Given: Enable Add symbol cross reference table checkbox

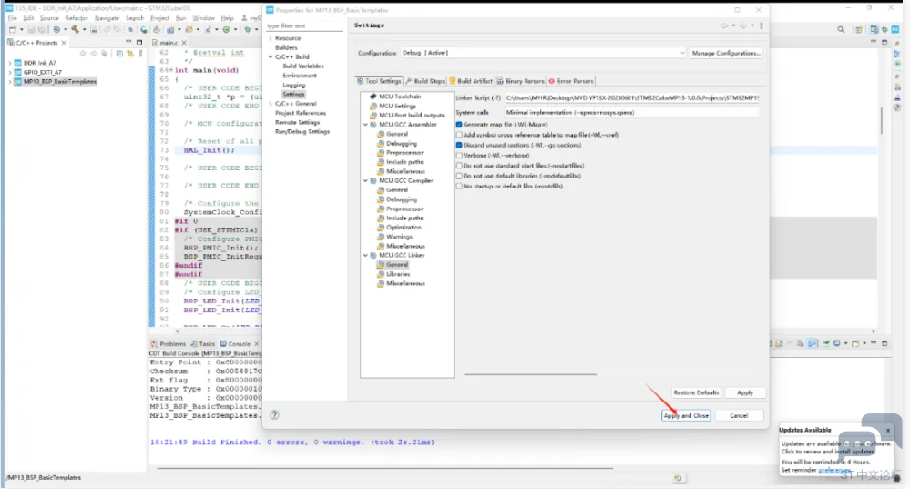Looking at the screenshot, I should click(459, 135).
